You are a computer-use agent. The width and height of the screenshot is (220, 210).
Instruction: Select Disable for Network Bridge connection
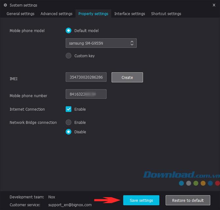[x=69, y=132]
